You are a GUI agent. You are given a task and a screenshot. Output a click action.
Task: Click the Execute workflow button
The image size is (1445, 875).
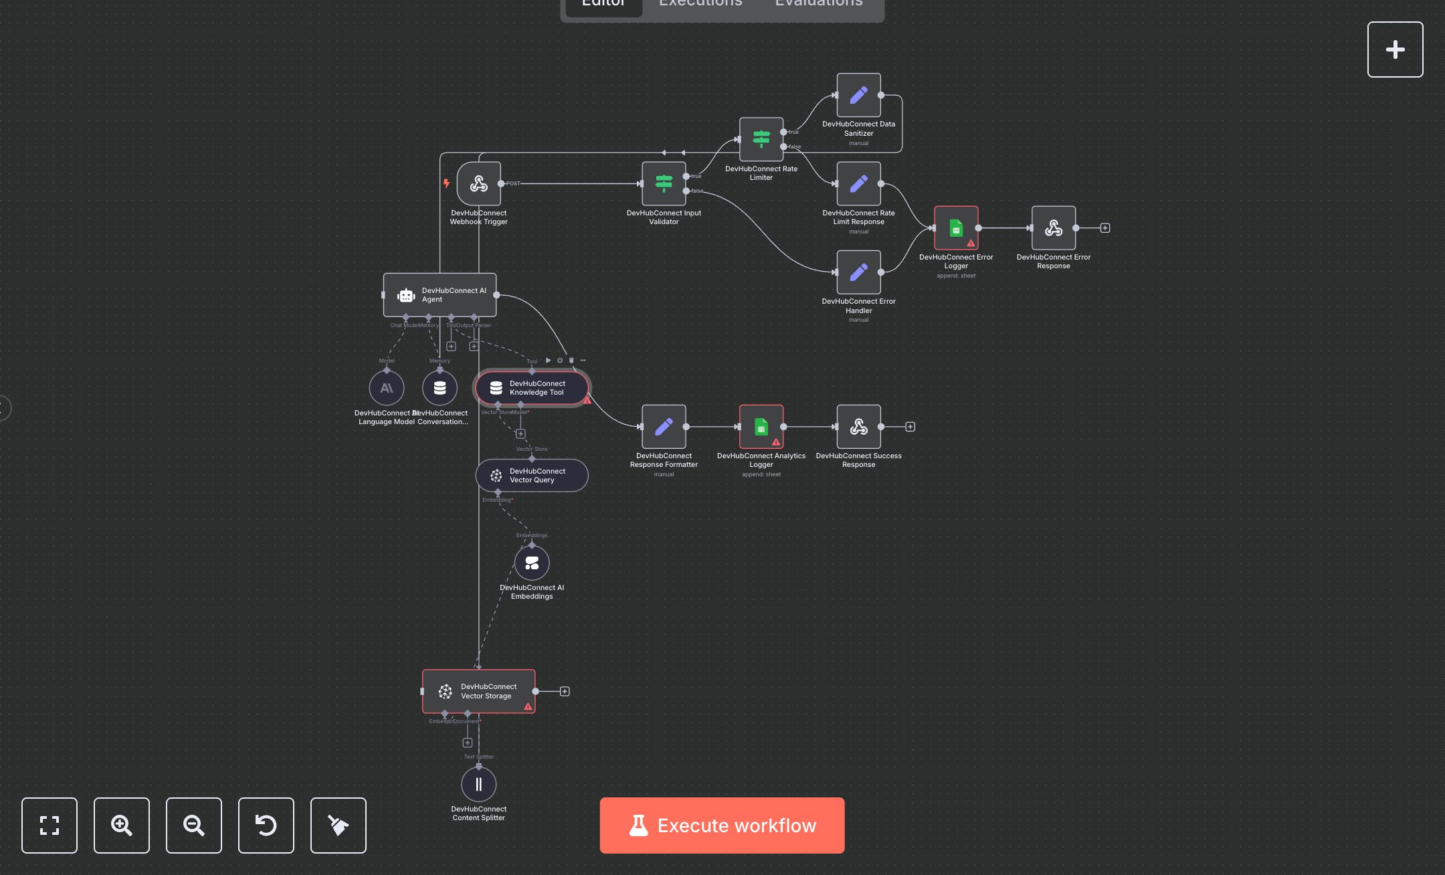tap(722, 825)
